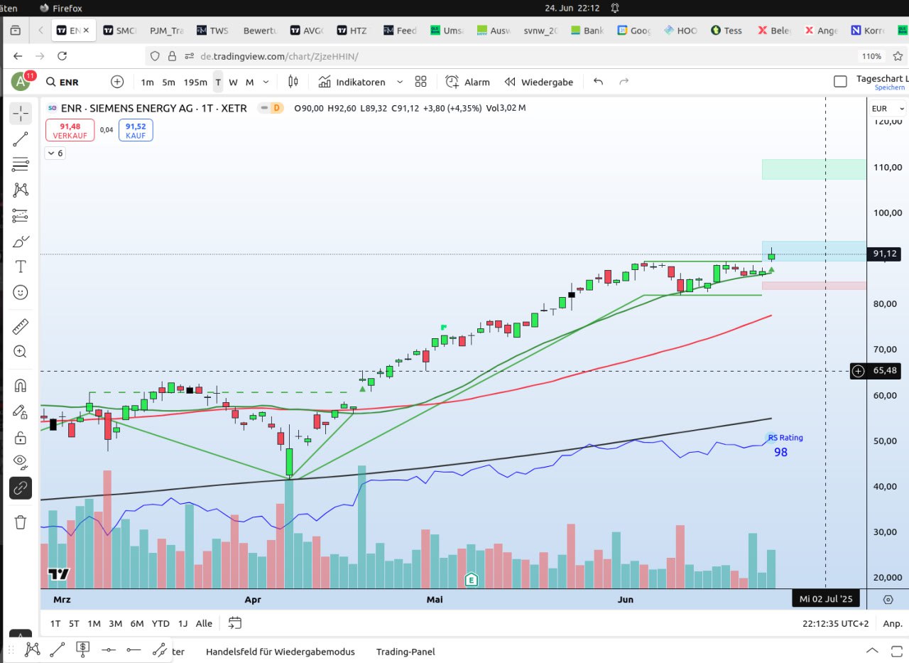The width and height of the screenshot is (909, 663).
Task: Click the add symbol plus icon
Action: (x=117, y=82)
